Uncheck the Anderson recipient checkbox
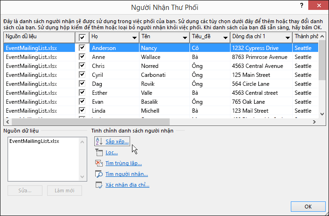Image resolution: width=329 pixels, height=216 pixels. click(82, 48)
